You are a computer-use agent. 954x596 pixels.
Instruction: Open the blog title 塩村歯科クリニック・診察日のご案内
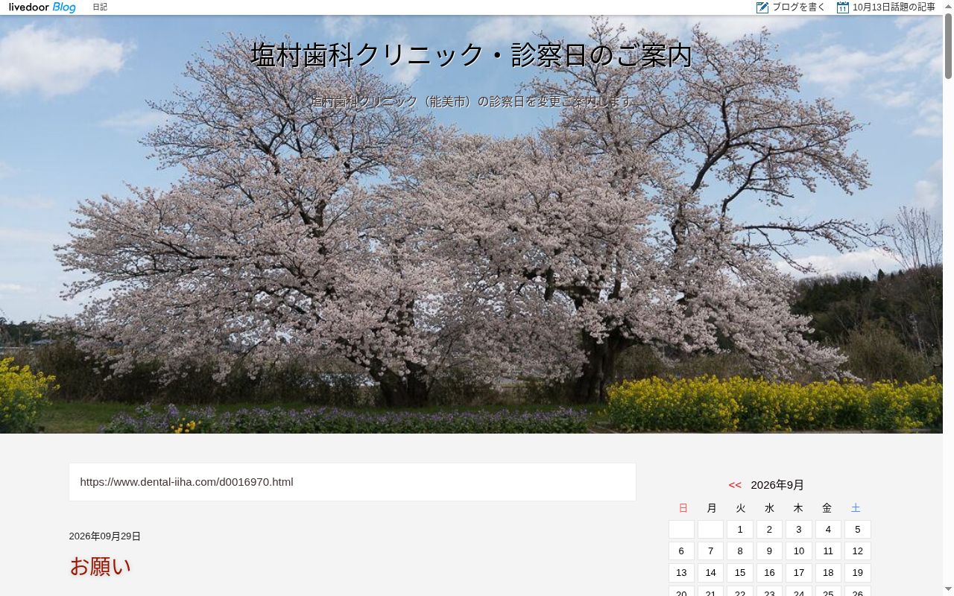point(472,55)
